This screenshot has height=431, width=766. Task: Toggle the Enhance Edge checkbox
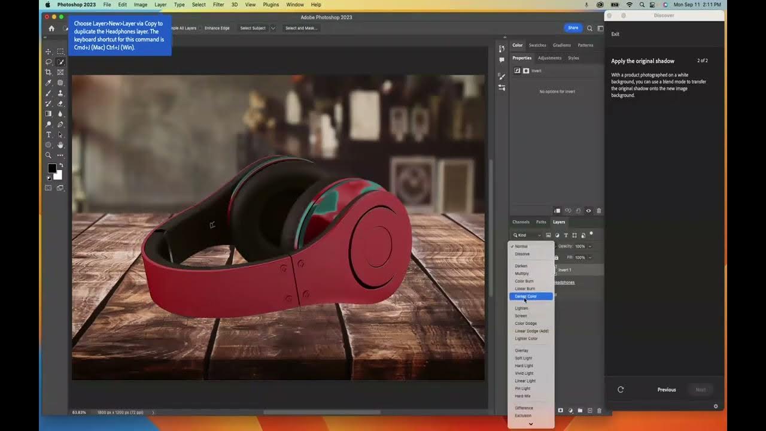pos(201,28)
